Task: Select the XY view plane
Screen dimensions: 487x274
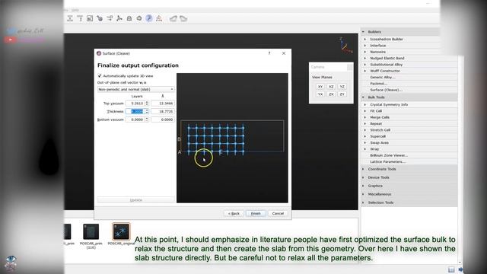Action: (x=320, y=87)
